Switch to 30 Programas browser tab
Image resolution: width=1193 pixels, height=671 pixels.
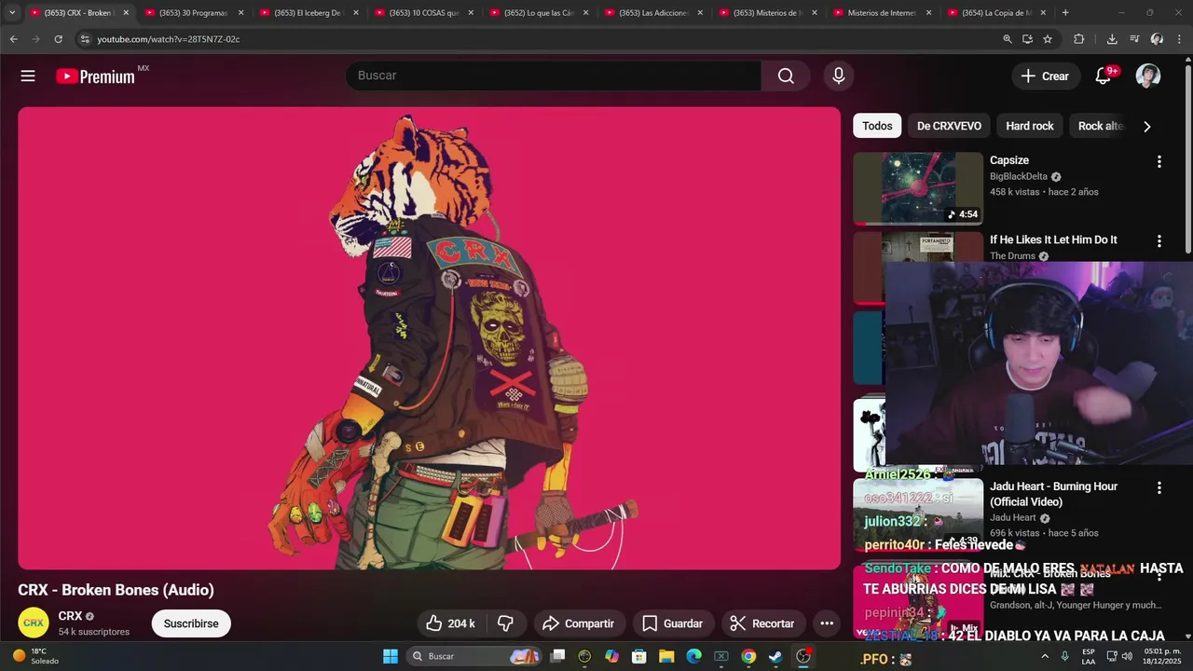(193, 13)
